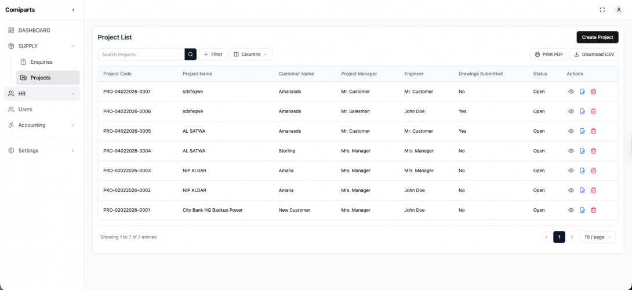Image resolution: width=632 pixels, height=290 pixels.
Task: Click the Drawings Submitted column header
Action: [x=481, y=74]
